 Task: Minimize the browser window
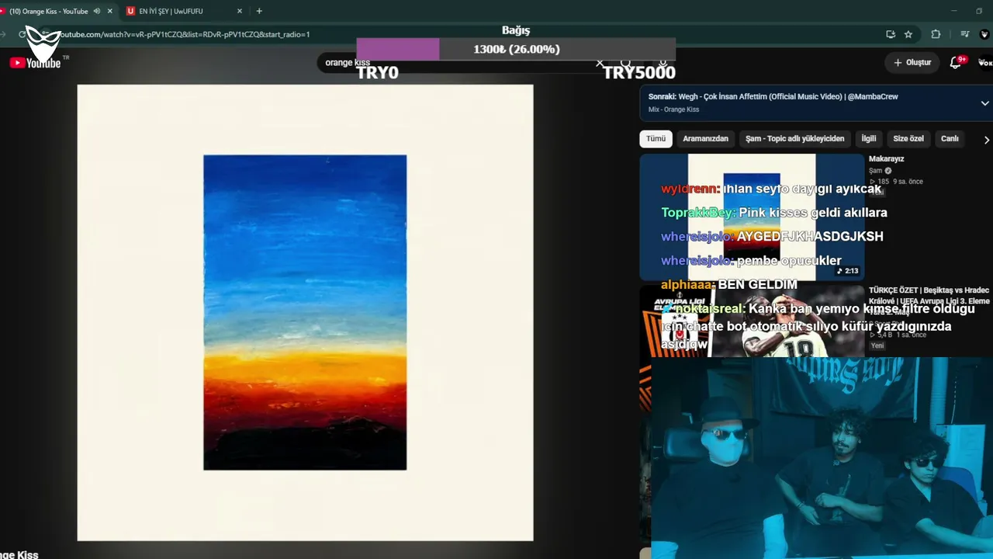956,11
